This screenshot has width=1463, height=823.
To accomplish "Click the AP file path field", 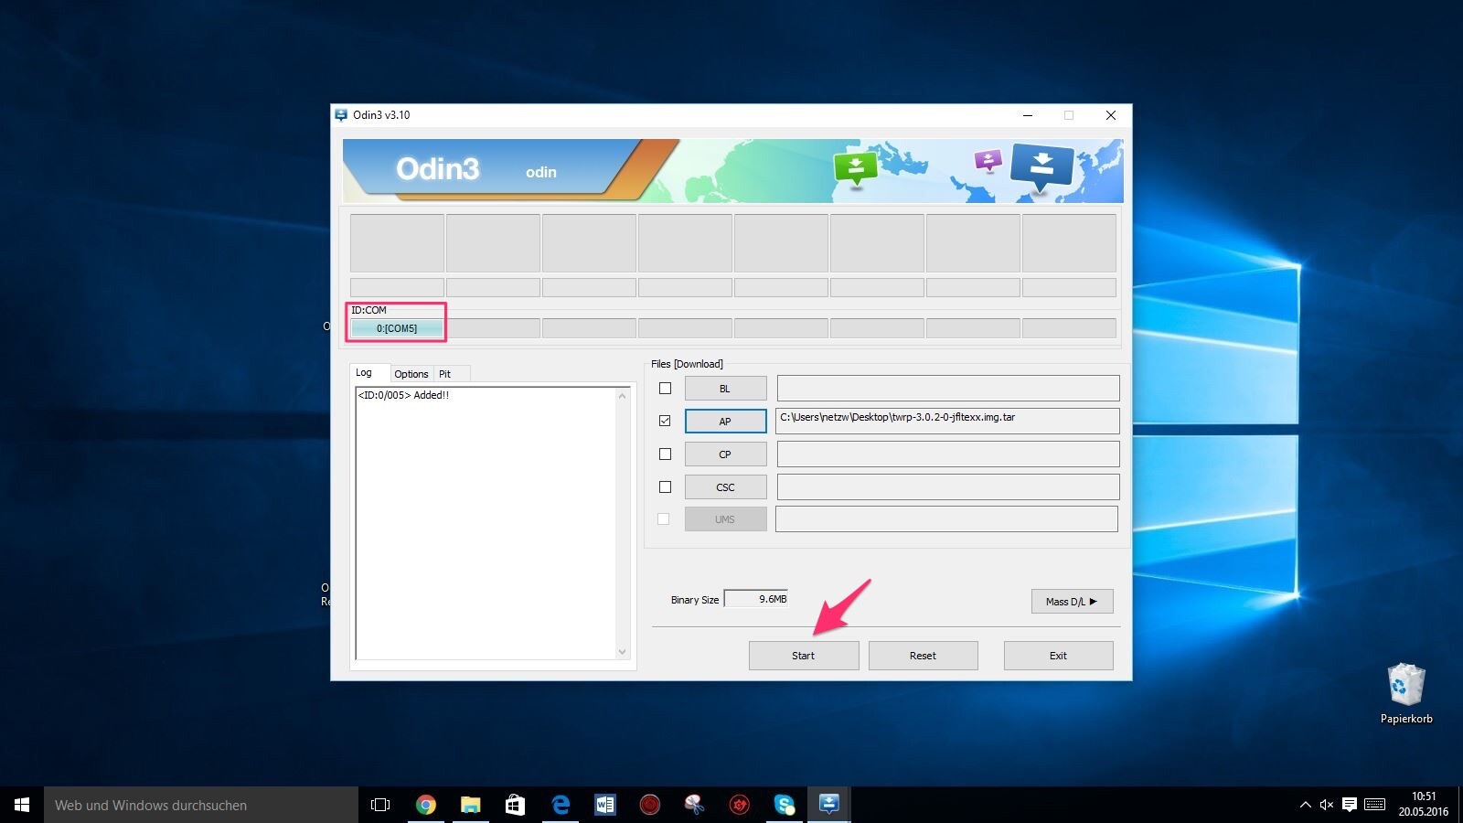I will pyautogui.click(x=947, y=421).
